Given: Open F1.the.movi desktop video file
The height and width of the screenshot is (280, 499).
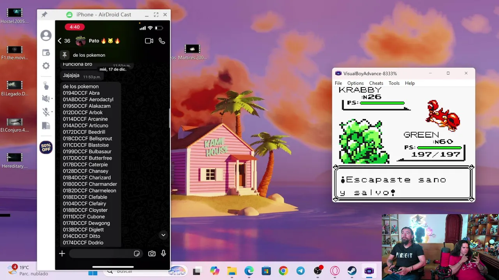Looking at the screenshot, I should 14,53.
